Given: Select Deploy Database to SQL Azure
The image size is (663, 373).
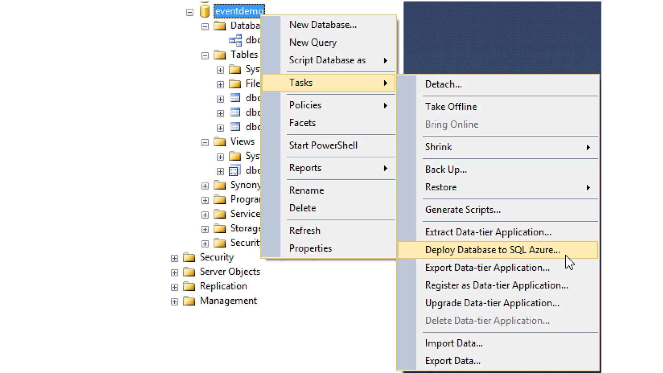Looking at the screenshot, I should click(492, 250).
